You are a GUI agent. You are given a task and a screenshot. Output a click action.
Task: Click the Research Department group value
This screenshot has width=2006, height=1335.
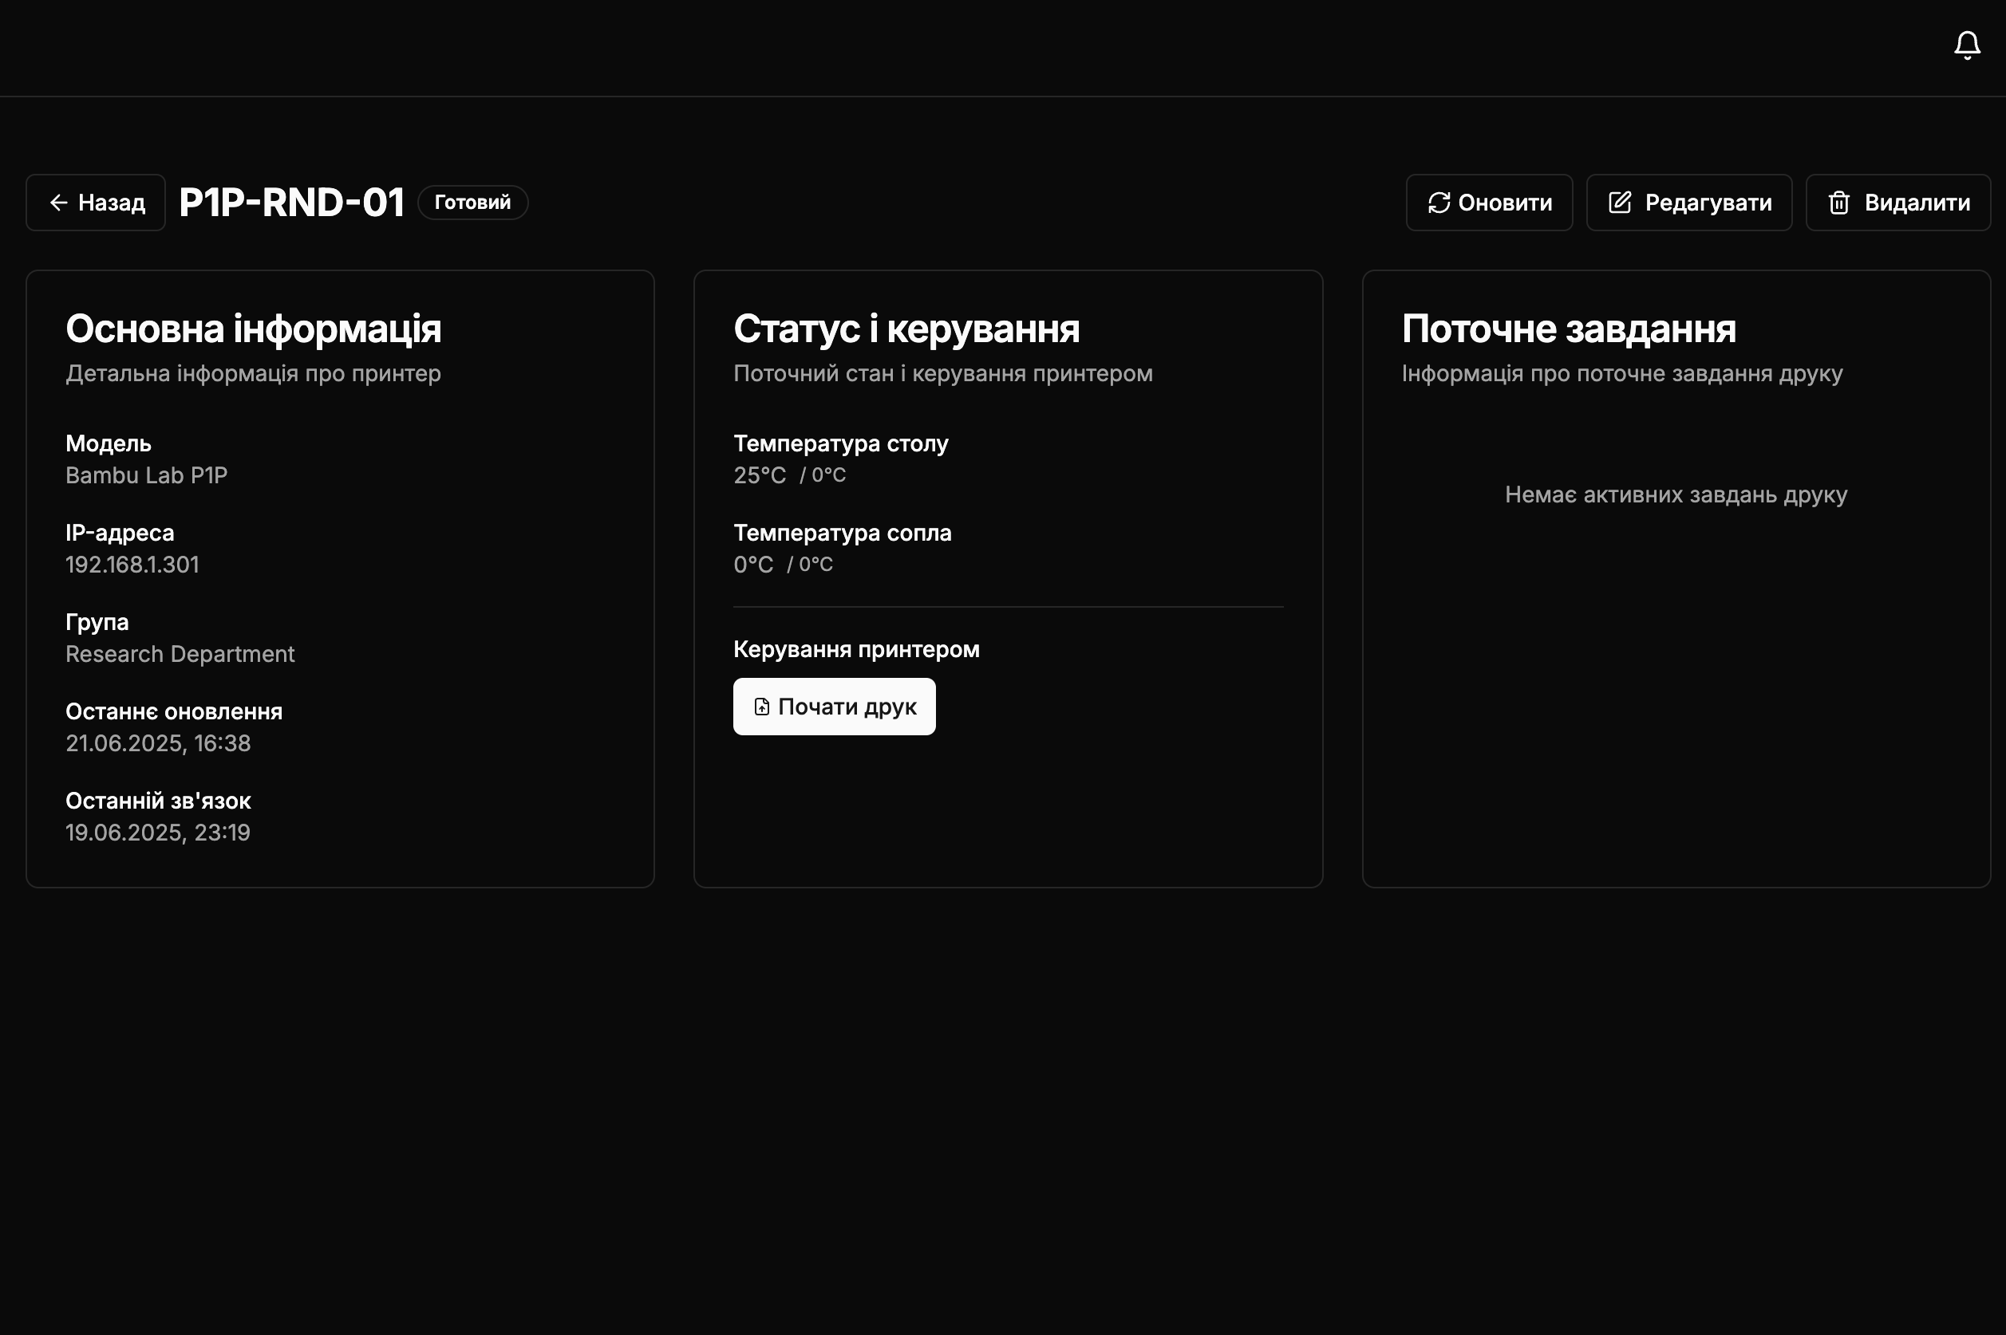[x=180, y=654]
